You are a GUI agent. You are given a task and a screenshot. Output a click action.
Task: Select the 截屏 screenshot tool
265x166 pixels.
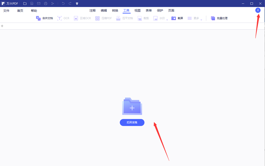(x=178, y=18)
